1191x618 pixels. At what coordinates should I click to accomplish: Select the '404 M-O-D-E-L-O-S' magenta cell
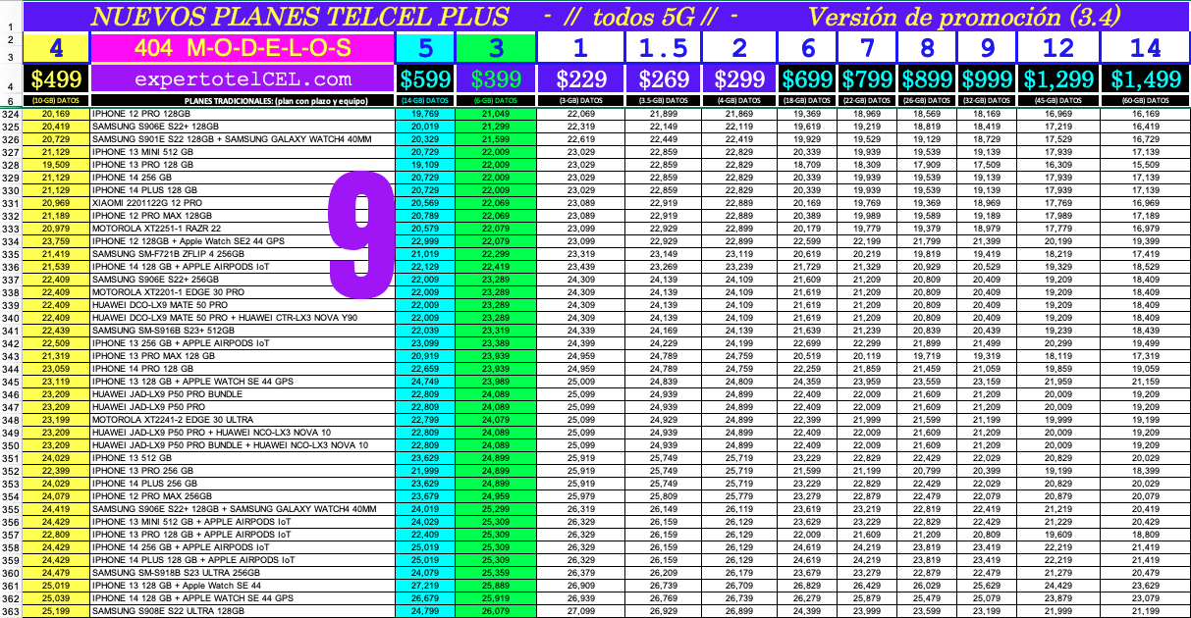pos(243,48)
